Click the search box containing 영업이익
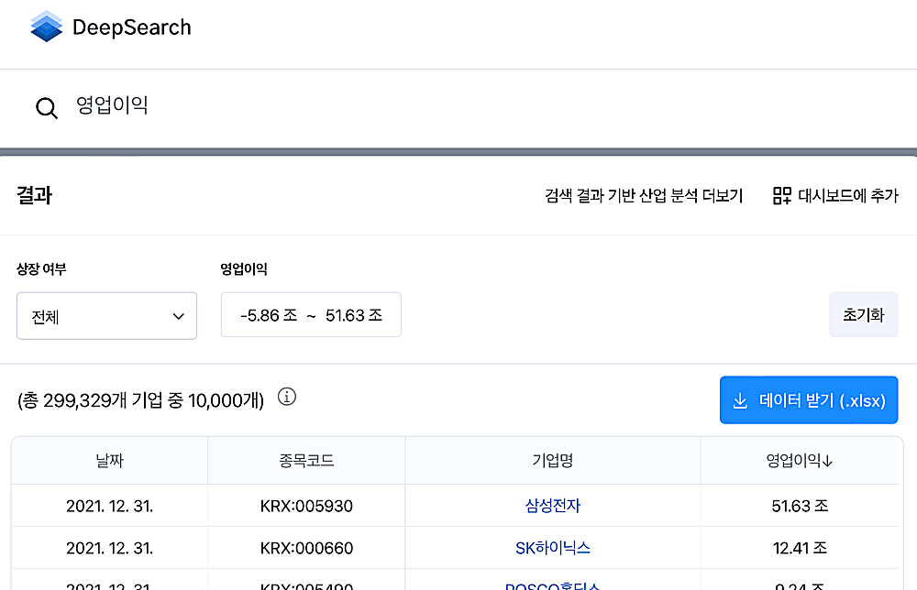Viewport: 917px width, 590px height. [x=458, y=106]
